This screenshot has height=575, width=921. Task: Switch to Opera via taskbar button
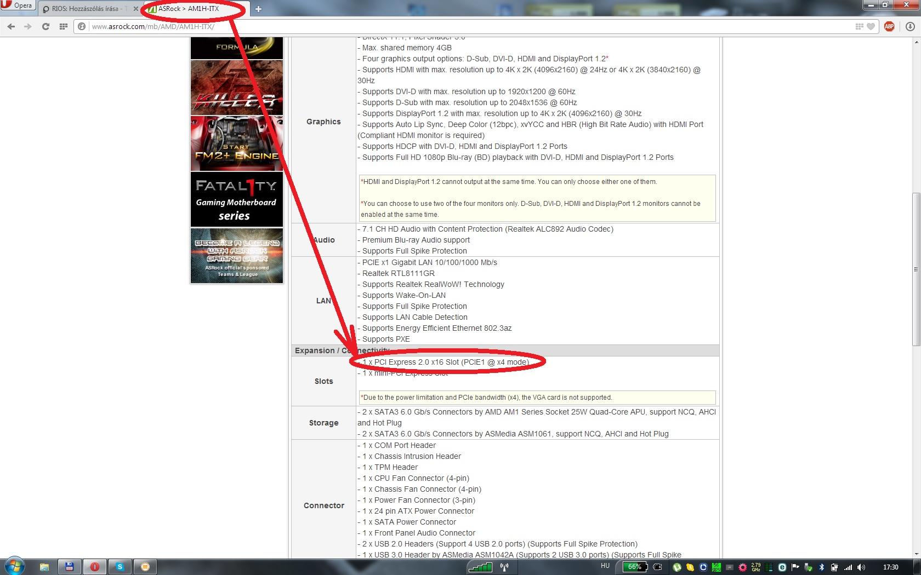pos(95,567)
